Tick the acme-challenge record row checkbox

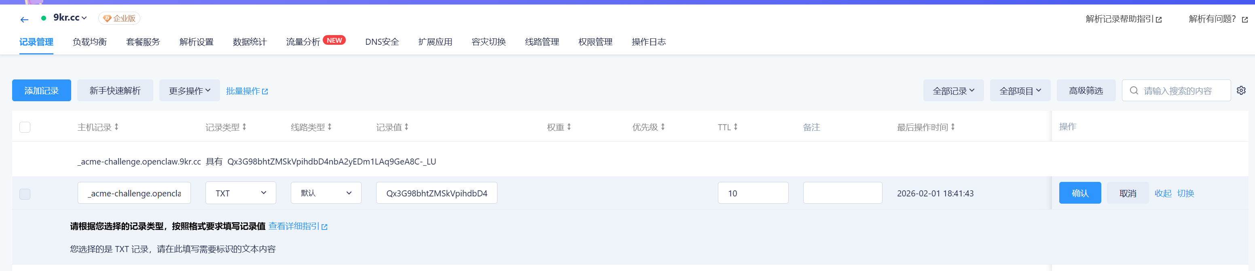click(25, 194)
